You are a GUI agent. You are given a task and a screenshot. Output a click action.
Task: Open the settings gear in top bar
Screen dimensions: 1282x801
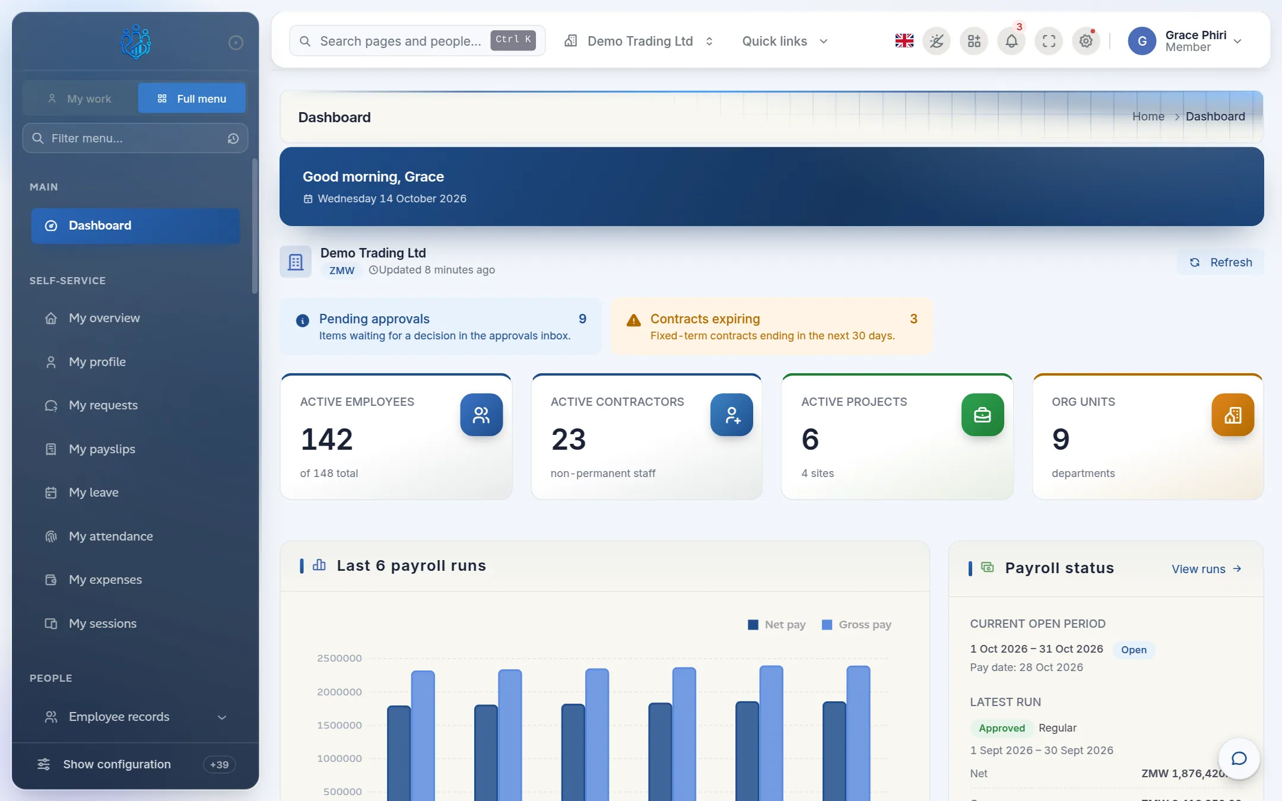click(1086, 41)
